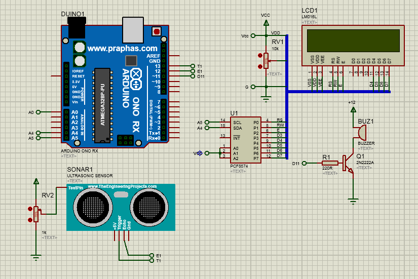Screen dimensions: 418x279
Task: Click the terminal wired to U1 address pins A0-A2
Action: coord(207,153)
